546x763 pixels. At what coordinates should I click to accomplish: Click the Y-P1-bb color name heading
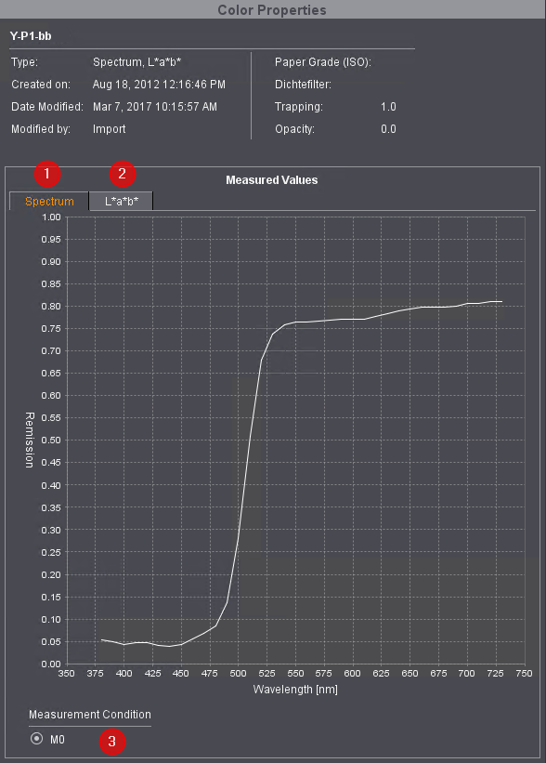pyautogui.click(x=31, y=36)
